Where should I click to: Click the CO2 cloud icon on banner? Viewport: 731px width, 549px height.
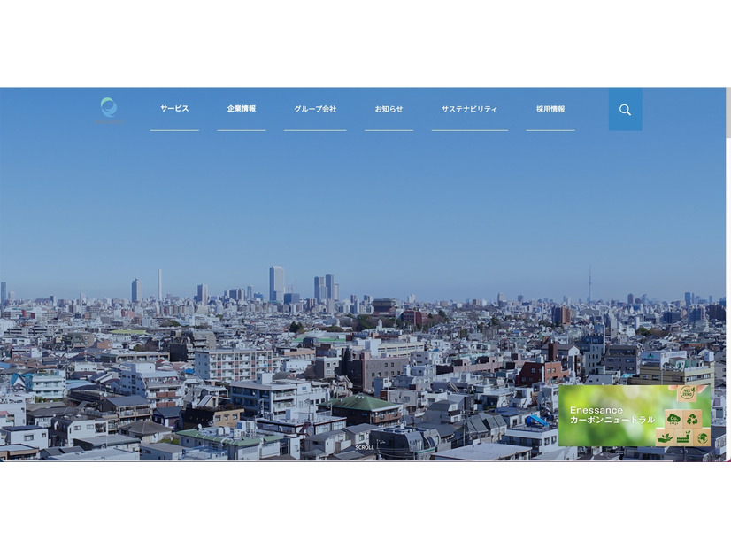673,418
